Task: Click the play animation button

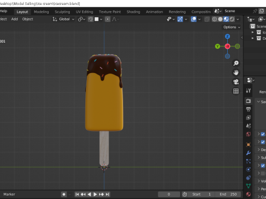Action: 95,194
